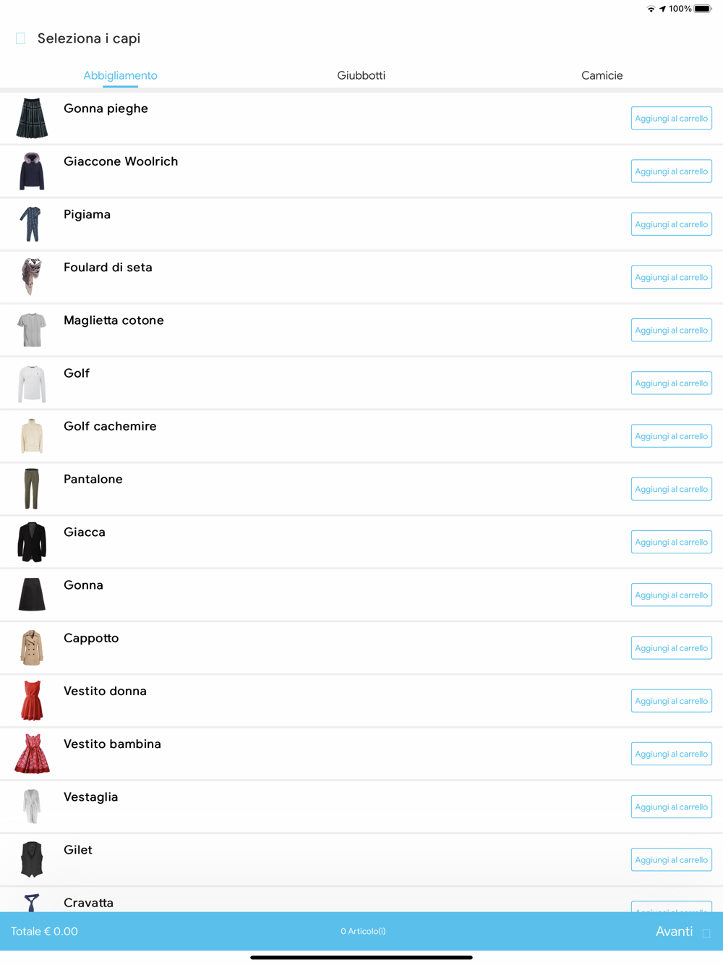The image size is (723, 965).
Task: Add Giacca to the cart
Action: pyautogui.click(x=671, y=542)
